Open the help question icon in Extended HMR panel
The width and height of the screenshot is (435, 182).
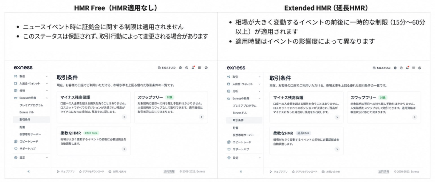(401, 68)
